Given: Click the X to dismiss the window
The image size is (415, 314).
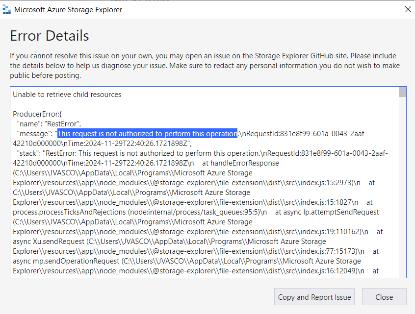Looking at the screenshot, I should [x=408, y=9].
